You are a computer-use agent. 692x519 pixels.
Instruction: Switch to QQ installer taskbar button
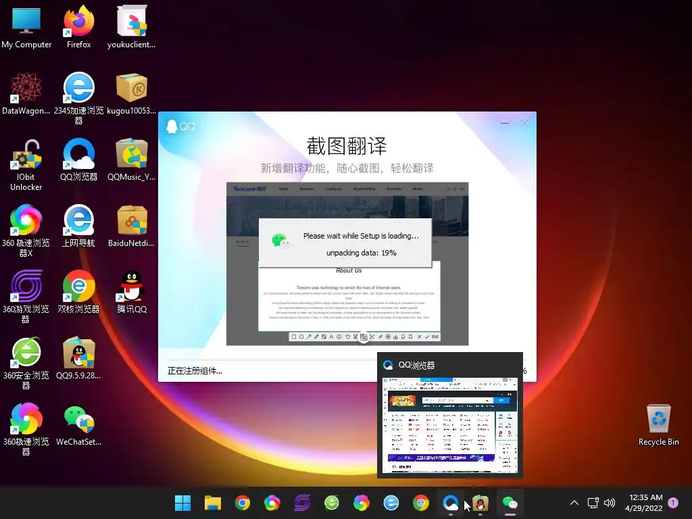[480, 503]
